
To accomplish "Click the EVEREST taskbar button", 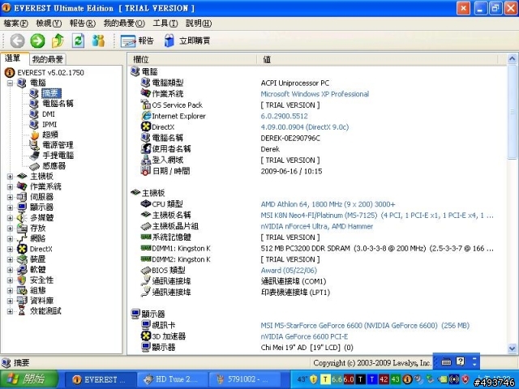I will pyautogui.click(x=101, y=379).
